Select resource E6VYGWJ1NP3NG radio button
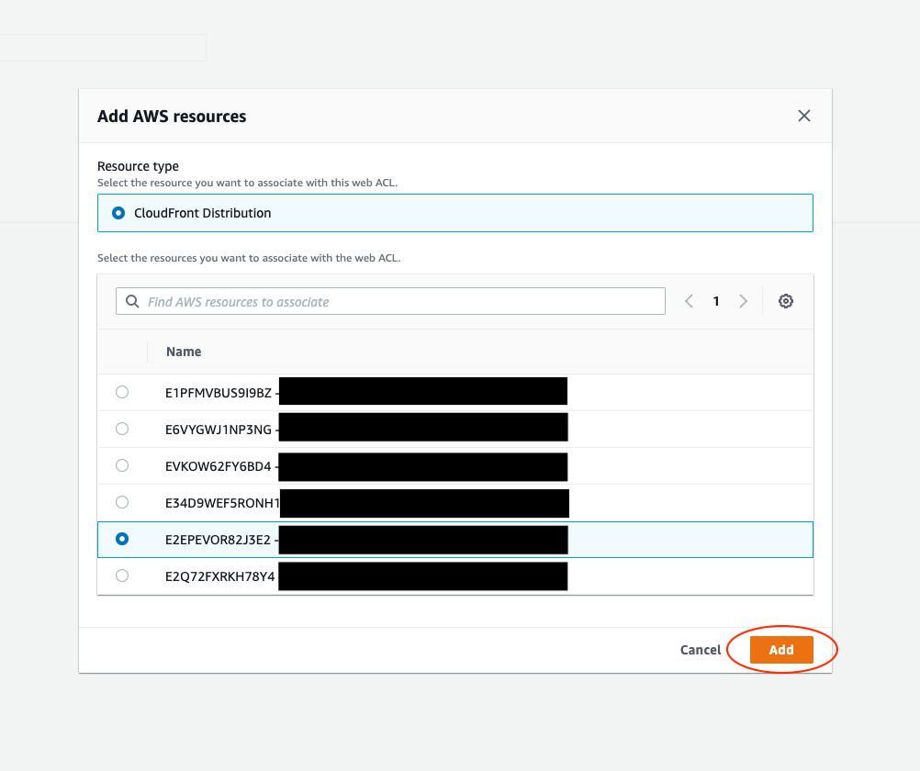The image size is (920, 771). (x=122, y=429)
